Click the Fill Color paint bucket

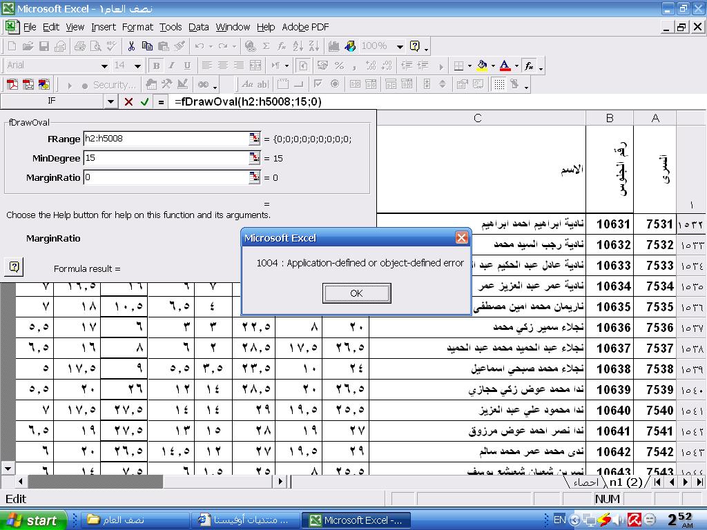tap(482, 66)
